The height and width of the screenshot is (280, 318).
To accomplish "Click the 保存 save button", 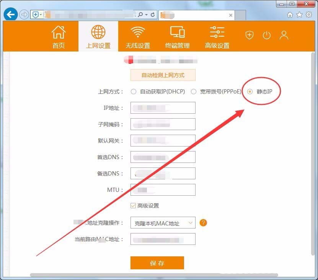I will (157, 263).
